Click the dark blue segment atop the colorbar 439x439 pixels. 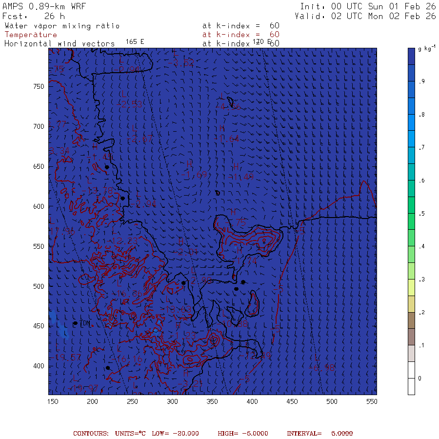(x=411, y=56)
